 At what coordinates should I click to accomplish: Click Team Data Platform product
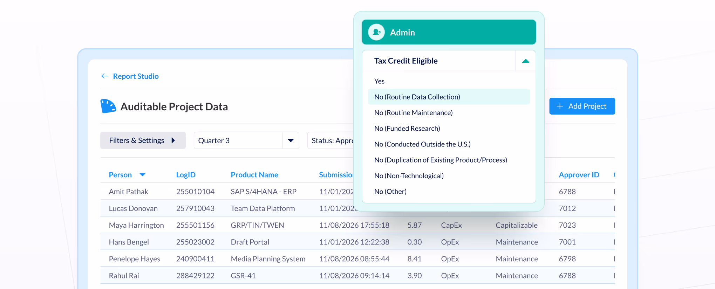pyautogui.click(x=263, y=208)
